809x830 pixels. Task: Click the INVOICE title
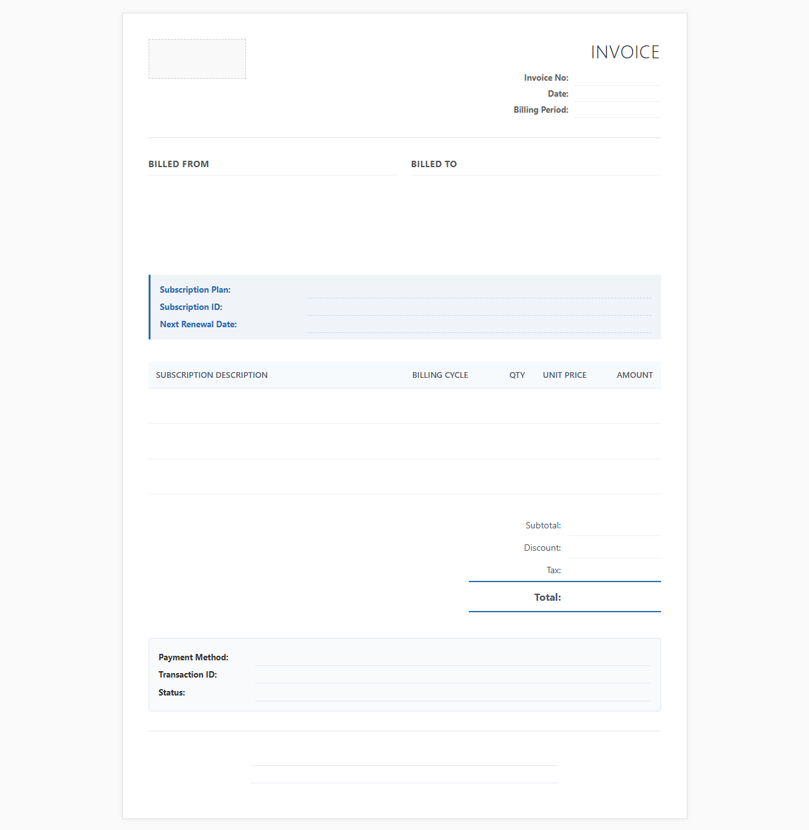pos(625,52)
